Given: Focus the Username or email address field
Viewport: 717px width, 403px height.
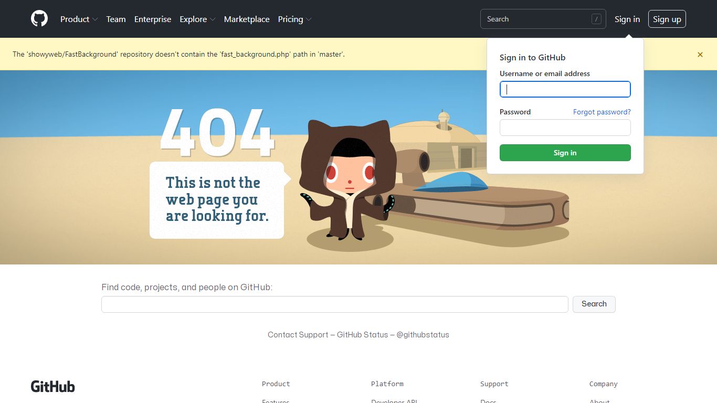Looking at the screenshot, I should (565, 89).
